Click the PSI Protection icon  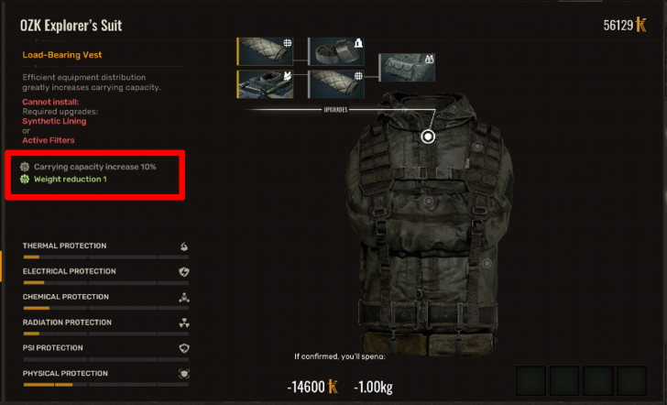click(x=184, y=348)
